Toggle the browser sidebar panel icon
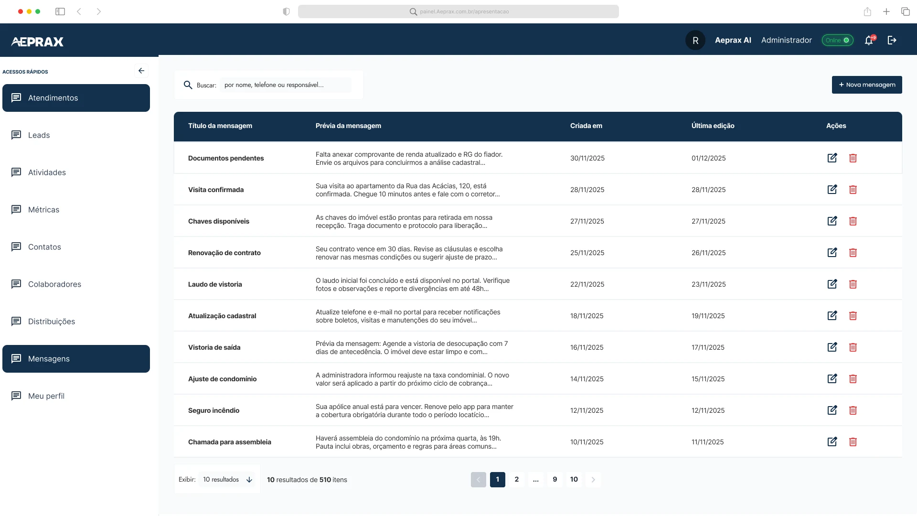 [60, 11]
